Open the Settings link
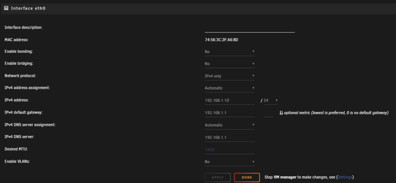396x183 pixels. (345, 177)
